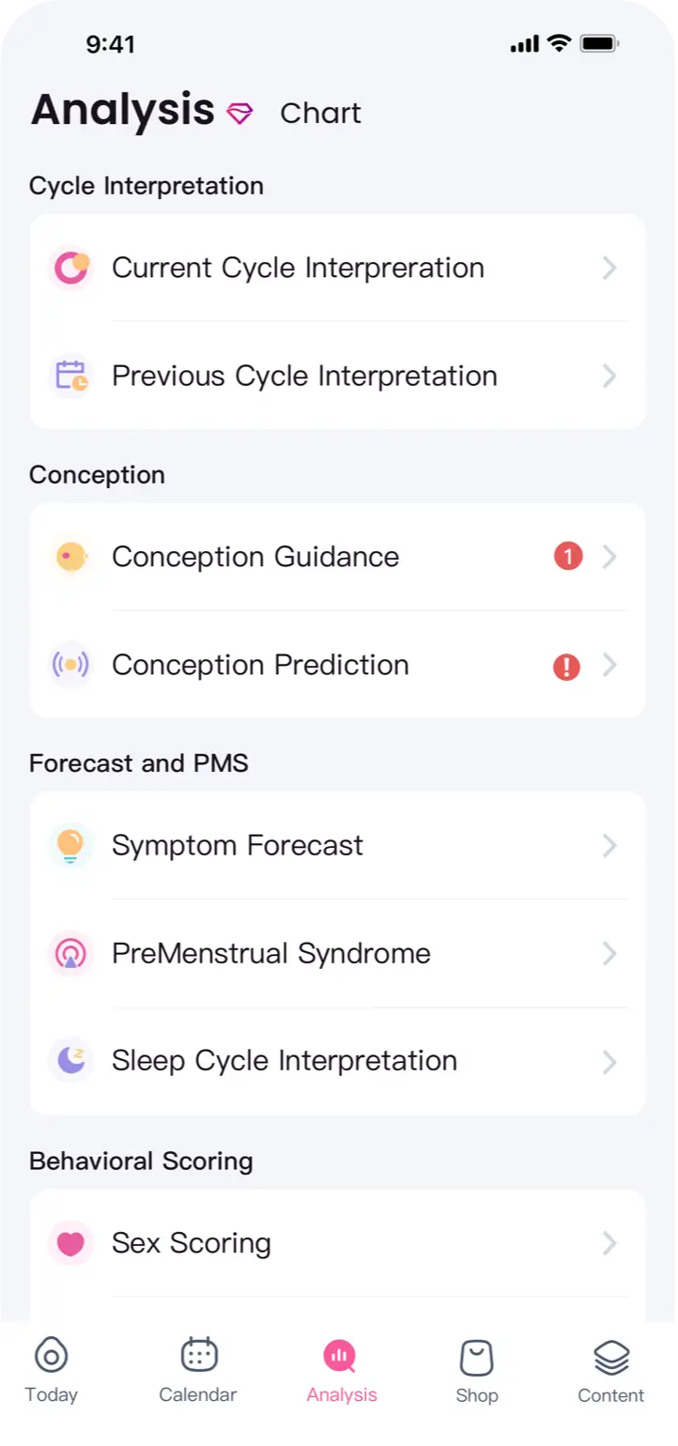Image resolution: width=678 pixels, height=1446 pixels.
Task: Open PreMenstrual Syndrome analysis
Action: click(x=271, y=954)
